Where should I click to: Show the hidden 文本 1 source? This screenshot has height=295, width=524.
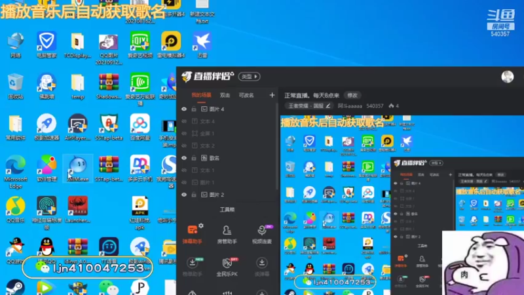(x=184, y=170)
